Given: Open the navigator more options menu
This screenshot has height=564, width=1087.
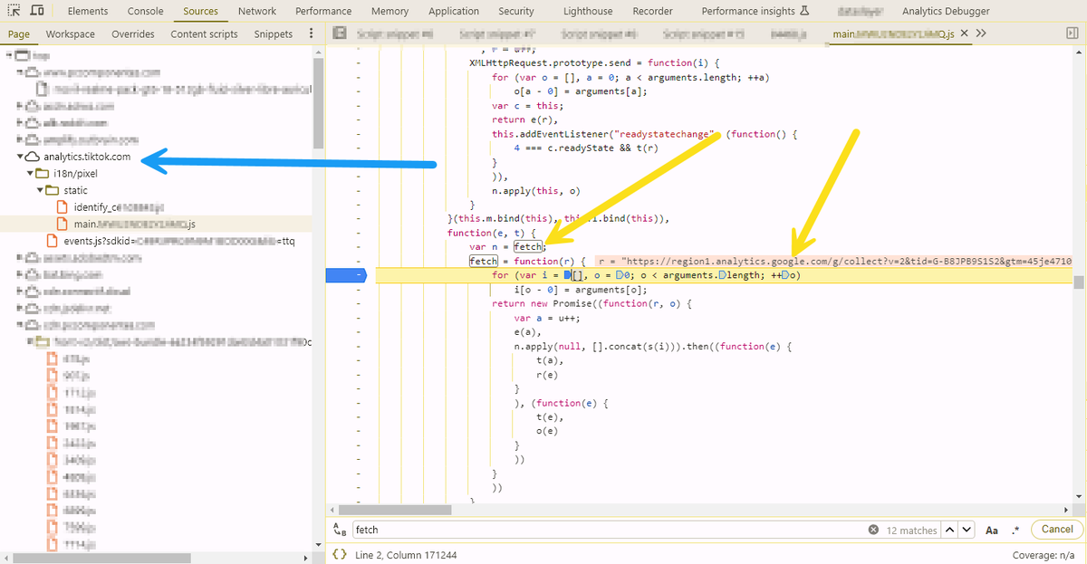Looking at the screenshot, I should click(x=312, y=33).
